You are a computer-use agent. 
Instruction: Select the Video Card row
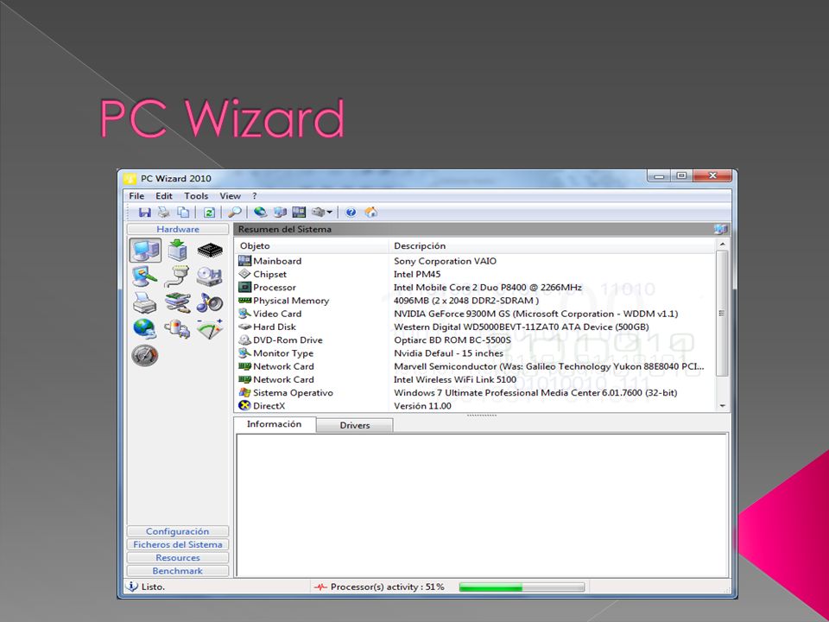point(475,314)
